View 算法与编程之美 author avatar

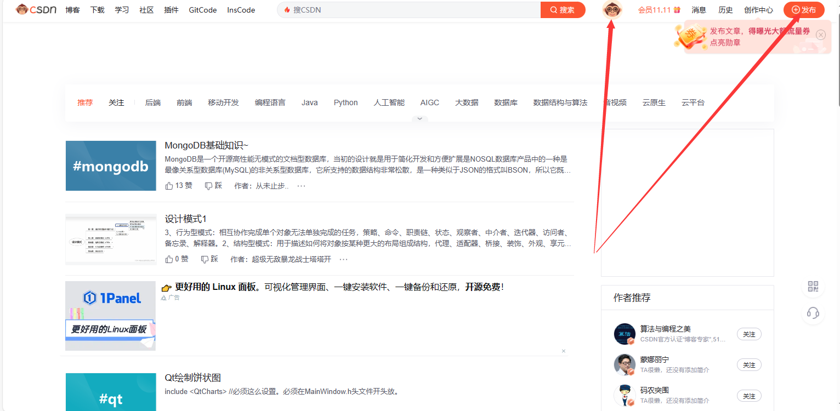coord(625,334)
